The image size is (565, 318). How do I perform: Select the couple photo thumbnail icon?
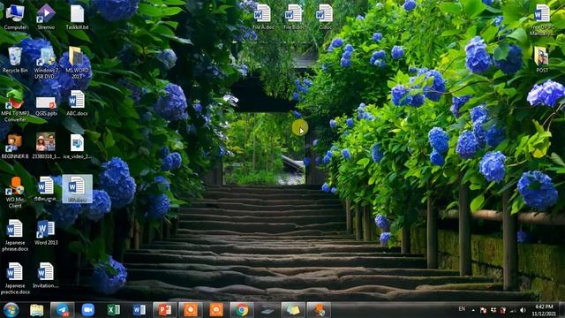(x=46, y=146)
